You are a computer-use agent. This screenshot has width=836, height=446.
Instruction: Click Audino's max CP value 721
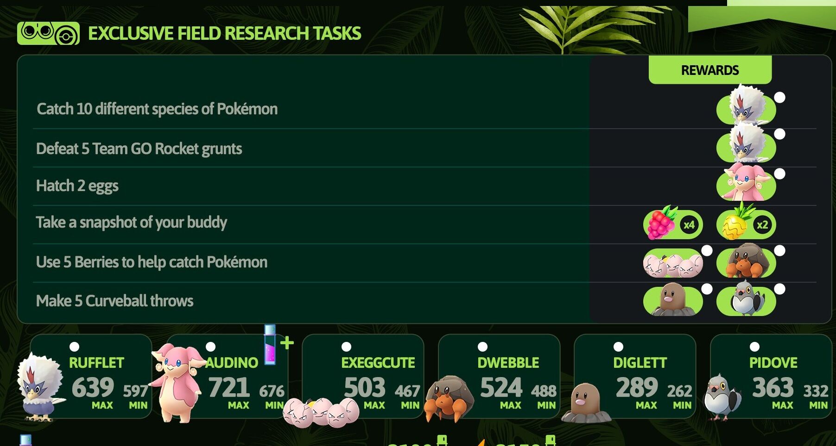point(229,387)
